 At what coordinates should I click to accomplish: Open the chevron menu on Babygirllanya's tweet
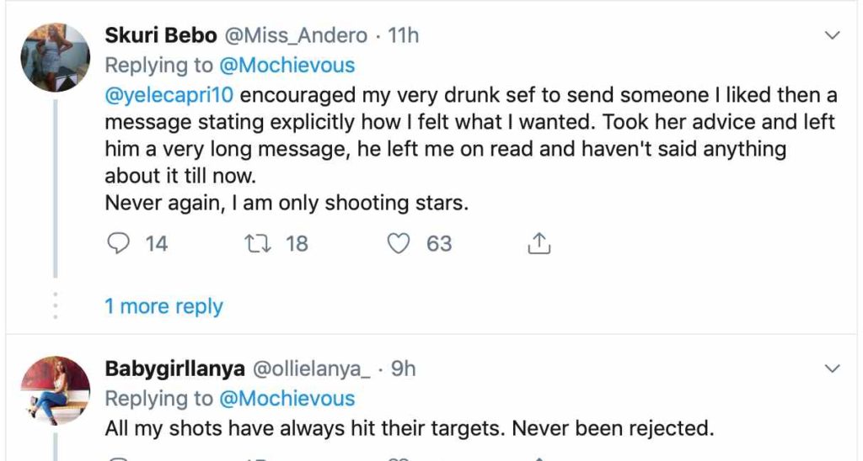pyautogui.click(x=832, y=368)
